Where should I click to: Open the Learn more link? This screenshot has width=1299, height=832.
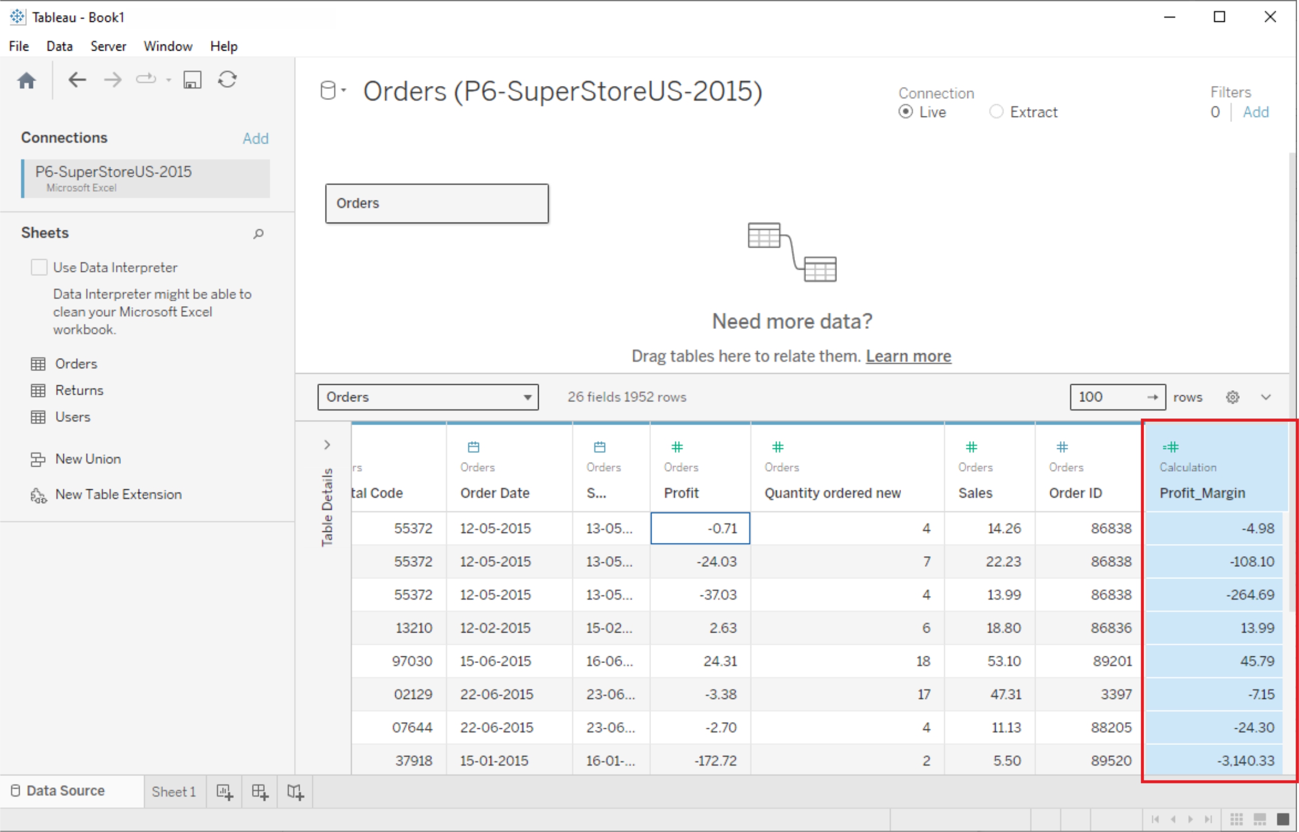click(908, 356)
